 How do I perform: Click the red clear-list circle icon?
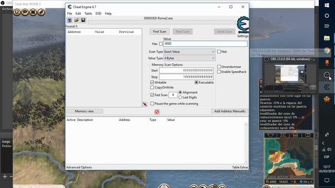click(157, 112)
